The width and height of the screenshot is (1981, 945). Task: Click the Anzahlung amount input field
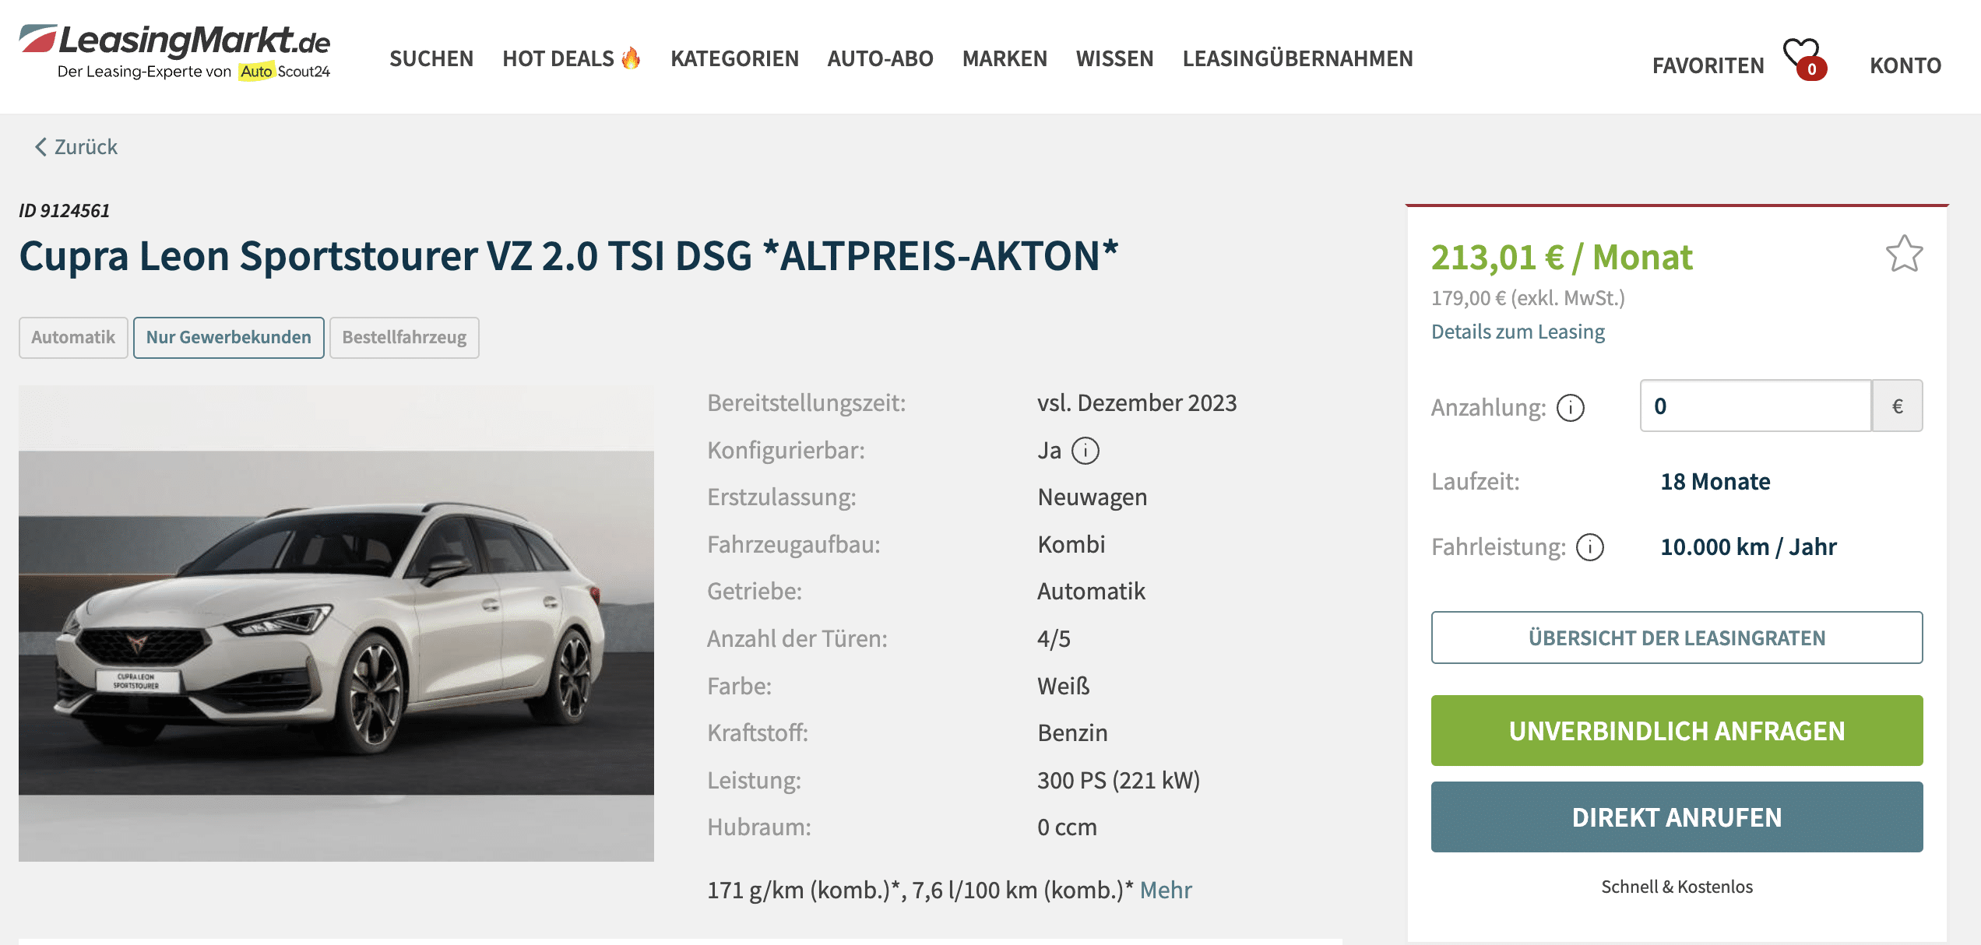point(1755,406)
